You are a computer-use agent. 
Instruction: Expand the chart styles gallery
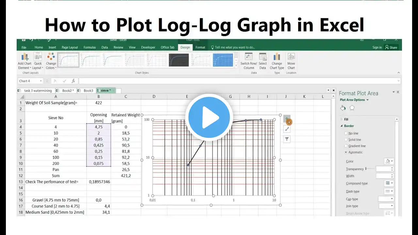[x=236, y=66]
